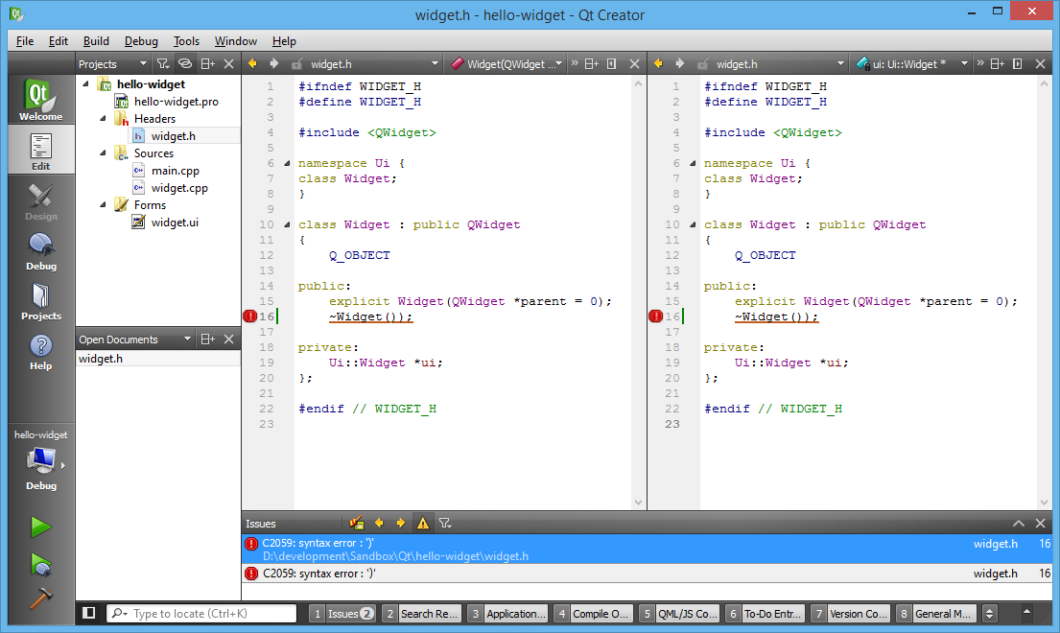Start debugging with the Run-Debug icon
This screenshot has width=1060, height=633.
tap(40, 563)
